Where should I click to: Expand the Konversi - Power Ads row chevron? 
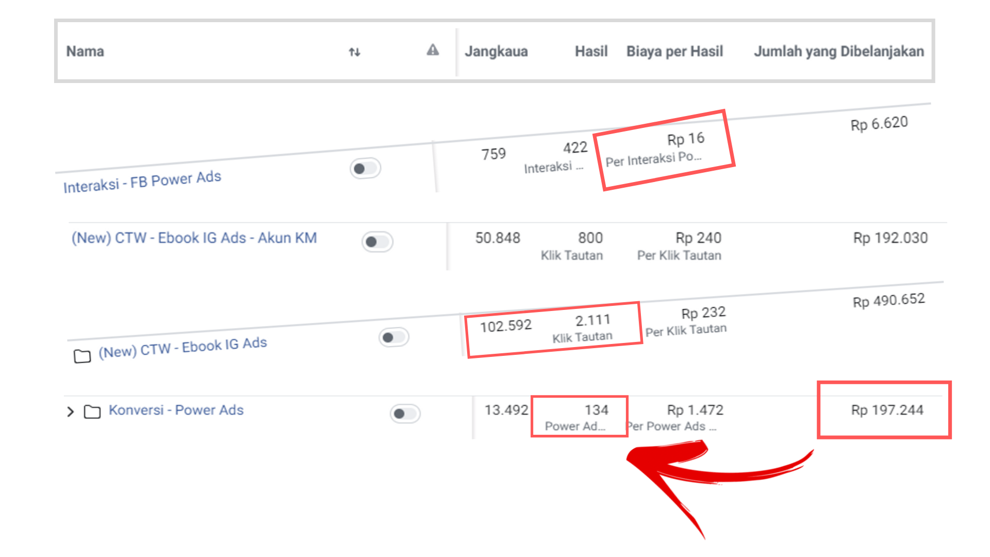(71, 412)
